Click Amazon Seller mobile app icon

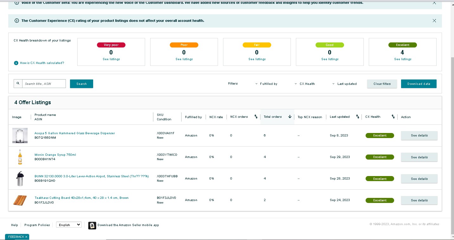92,225
